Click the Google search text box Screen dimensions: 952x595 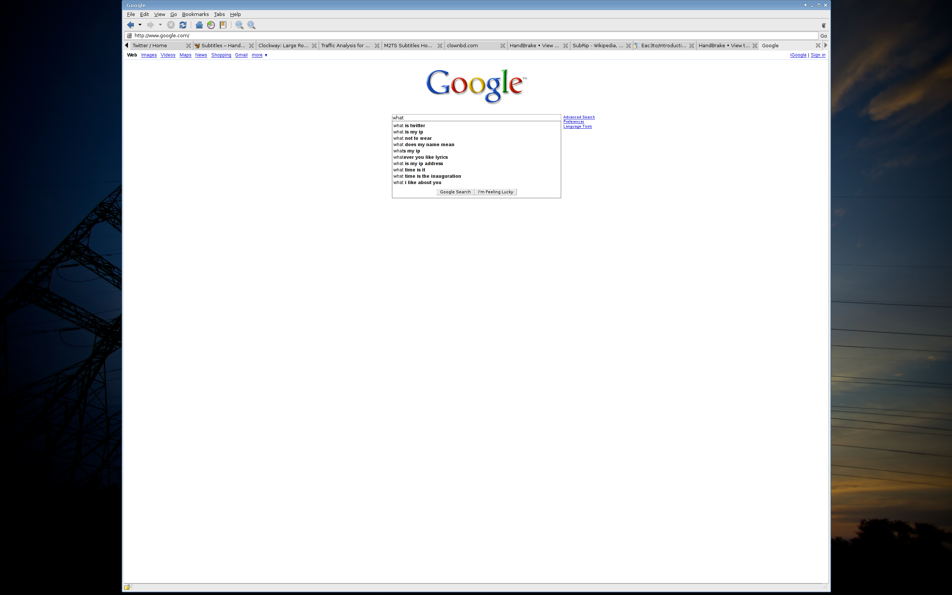[476, 118]
